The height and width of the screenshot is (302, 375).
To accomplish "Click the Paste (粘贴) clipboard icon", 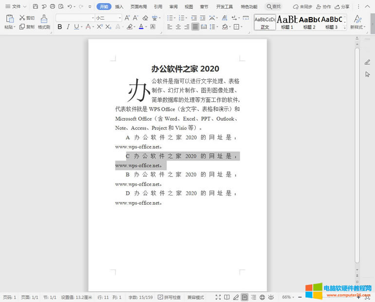I will [10, 21].
